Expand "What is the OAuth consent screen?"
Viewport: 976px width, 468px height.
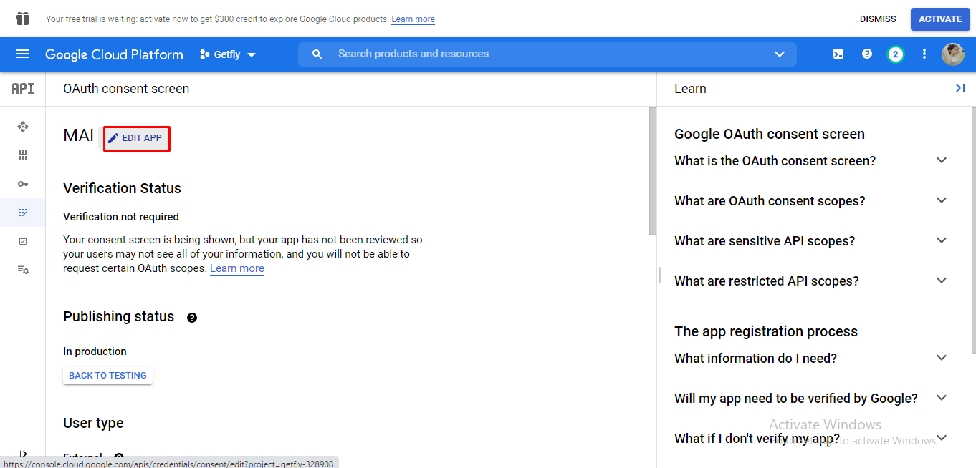pos(942,161)
